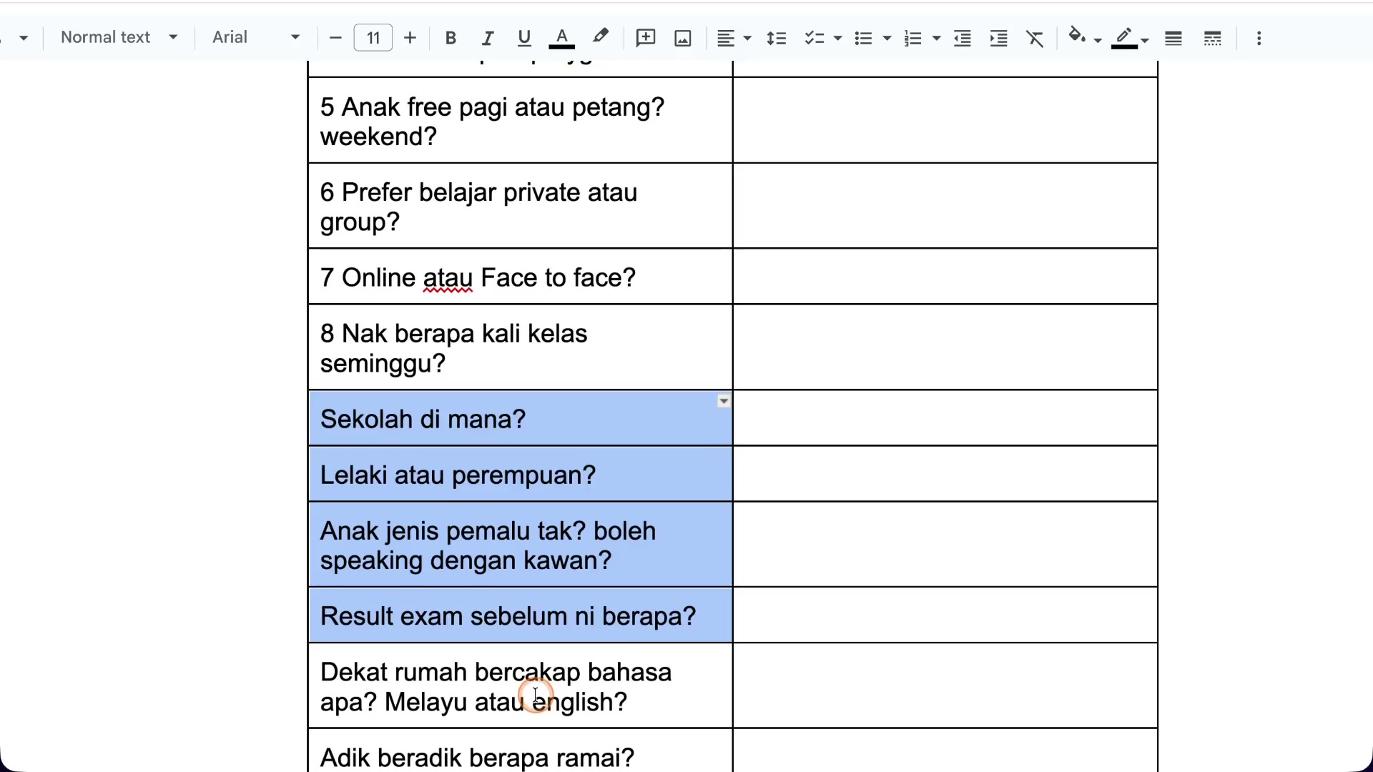
Task: Open line and paragraph spacing
Action: pos(776,38)
